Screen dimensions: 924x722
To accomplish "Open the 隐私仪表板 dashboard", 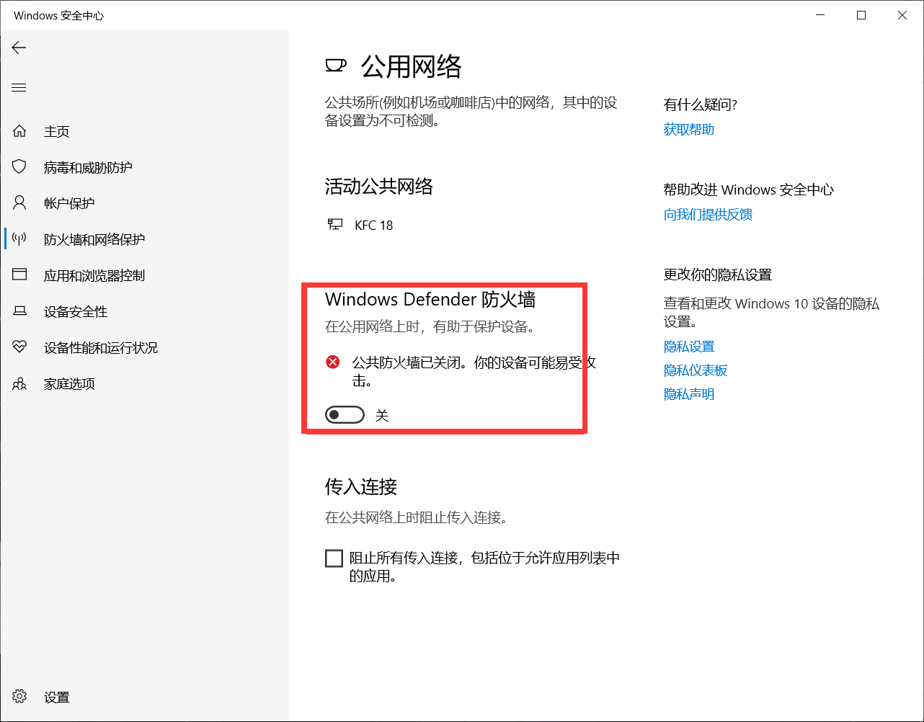I will [x=695, y=370].
